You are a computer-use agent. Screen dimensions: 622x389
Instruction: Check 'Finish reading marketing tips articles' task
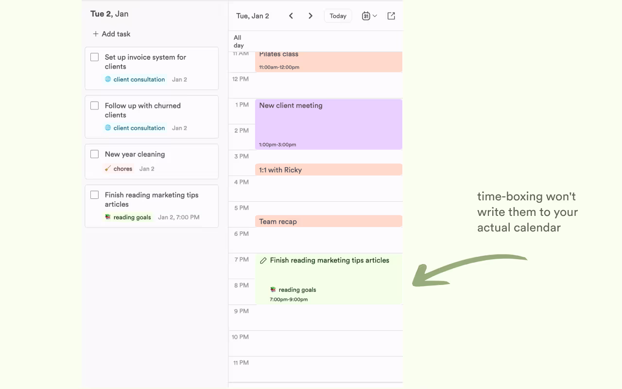pos(95,195)
